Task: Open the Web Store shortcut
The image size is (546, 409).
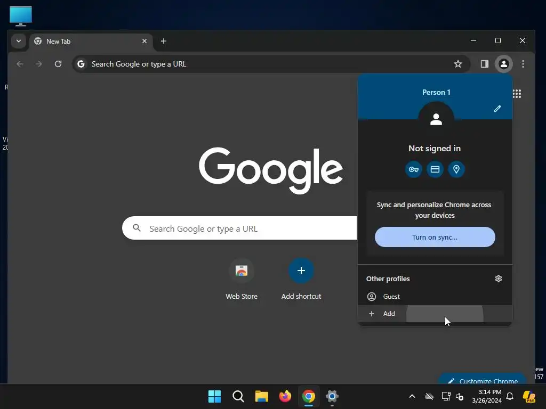Action: point(242,279)
